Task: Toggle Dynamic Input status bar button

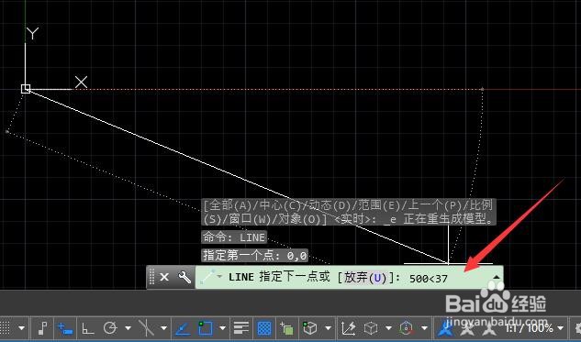Action: (65, 328)
